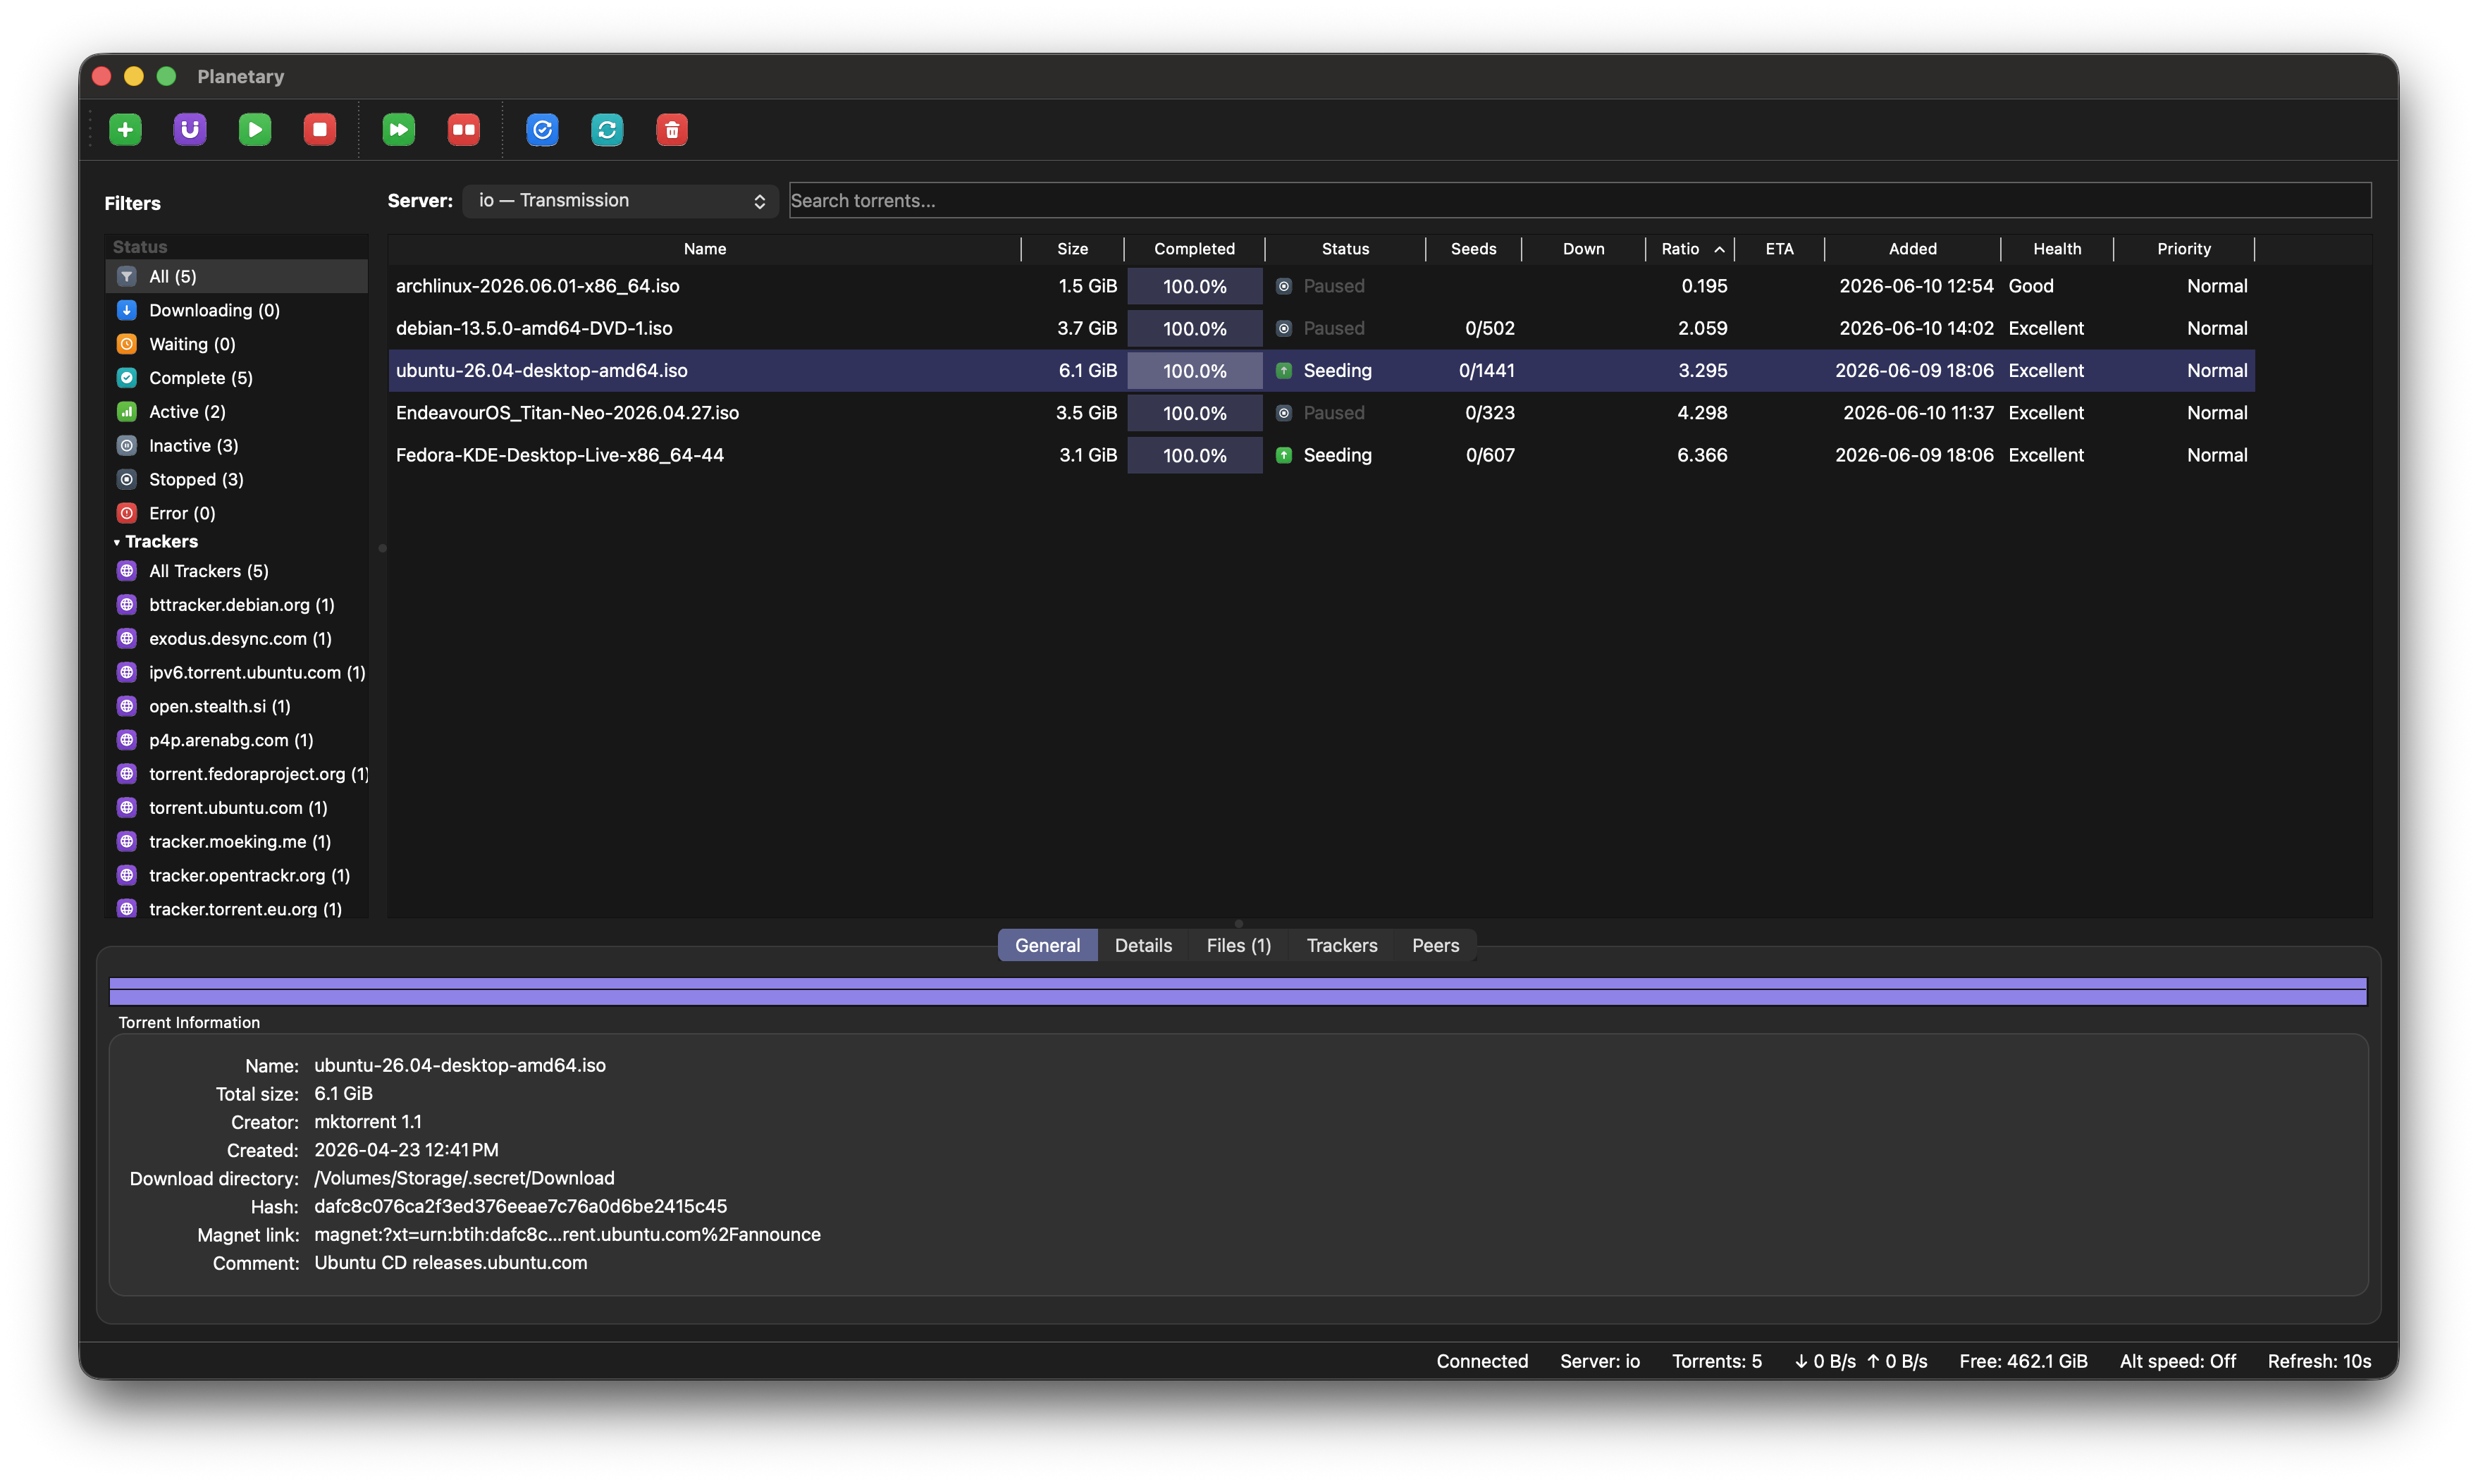Open the Server io — Transmission dropdown
Screen dimensions: 2478x1484
pos(620,201)
